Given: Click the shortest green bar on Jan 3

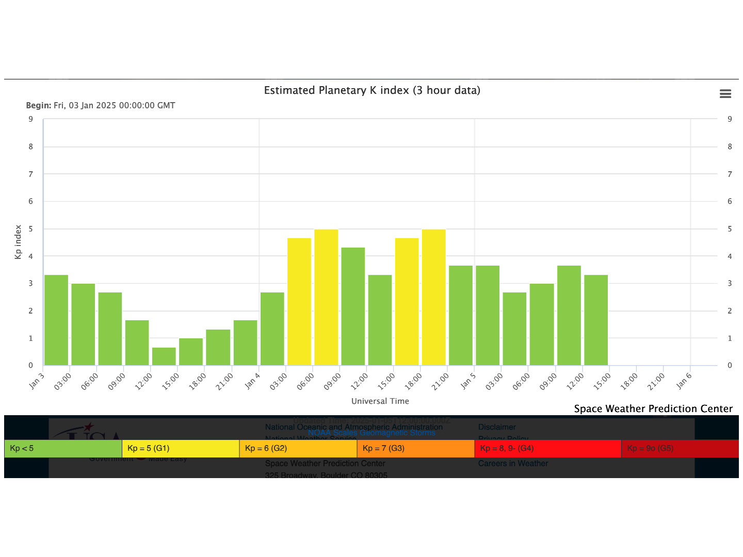Looking at the screenshot, I should coord(164,356).
